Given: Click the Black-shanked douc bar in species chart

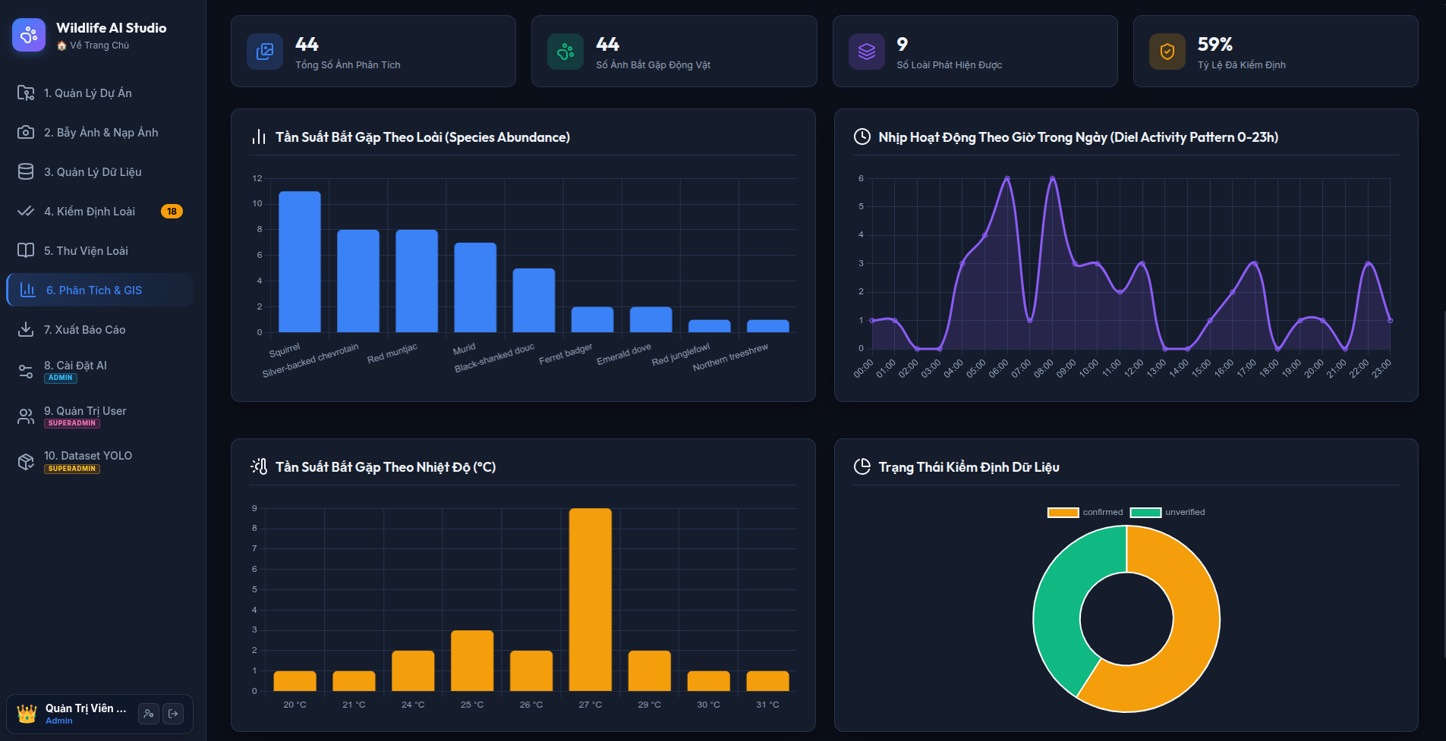Looking at the screenshot, I should point(534,300).
